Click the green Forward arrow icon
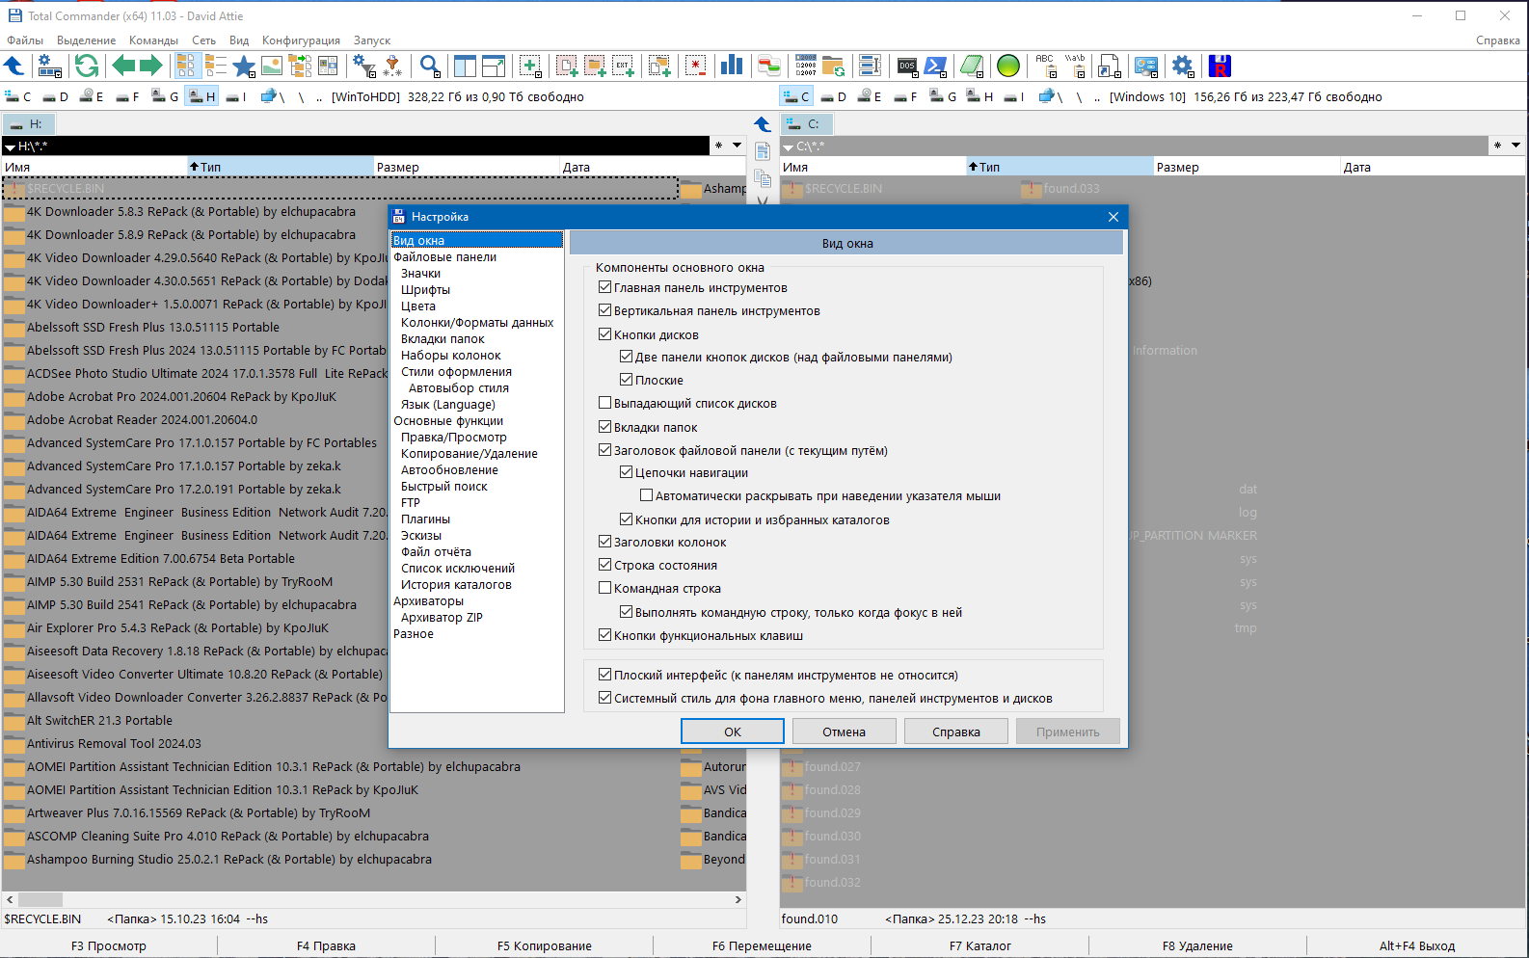Viewport: 1529px width, 958px height. (150, 66)
